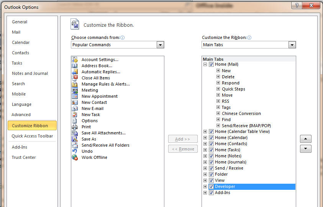Select the Close All Items icon

point(75,78)
